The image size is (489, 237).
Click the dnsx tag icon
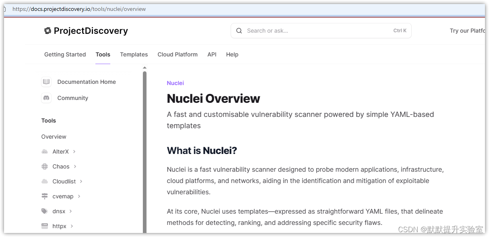(45, 211)
